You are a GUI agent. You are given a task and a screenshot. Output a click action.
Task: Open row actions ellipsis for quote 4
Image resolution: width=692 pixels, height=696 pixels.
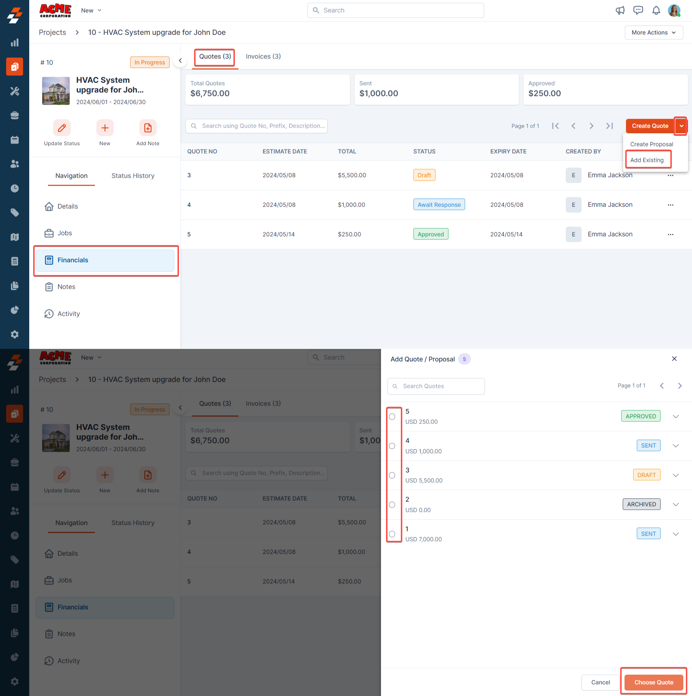[670, 205]
